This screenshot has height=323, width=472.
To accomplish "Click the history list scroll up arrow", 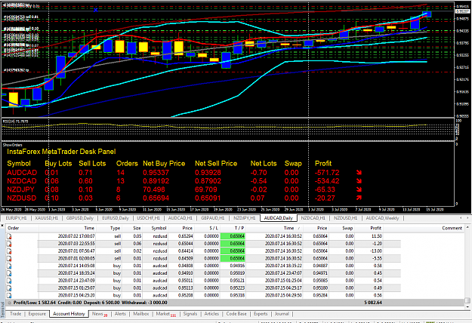I will pos(467,227).
